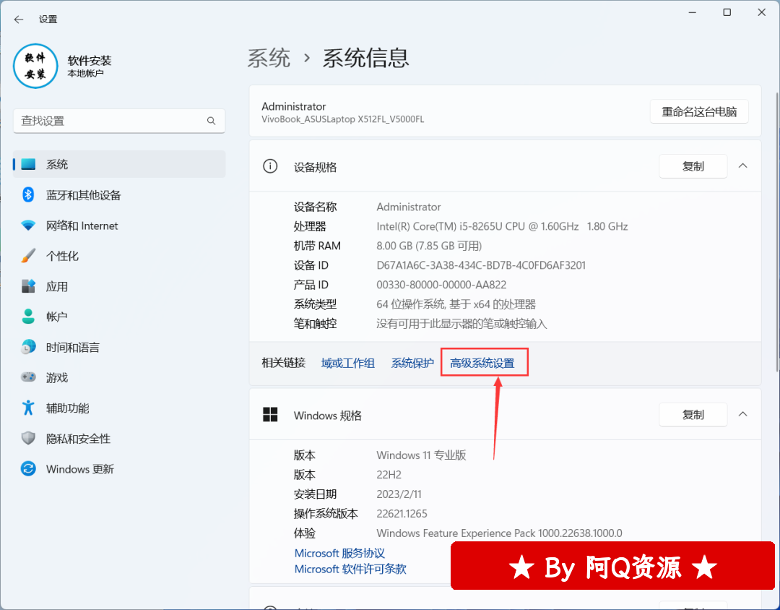Viewport: 780px width, 610px height.
Task: Minimize the 设置 window
Action: tap(693, 12)
